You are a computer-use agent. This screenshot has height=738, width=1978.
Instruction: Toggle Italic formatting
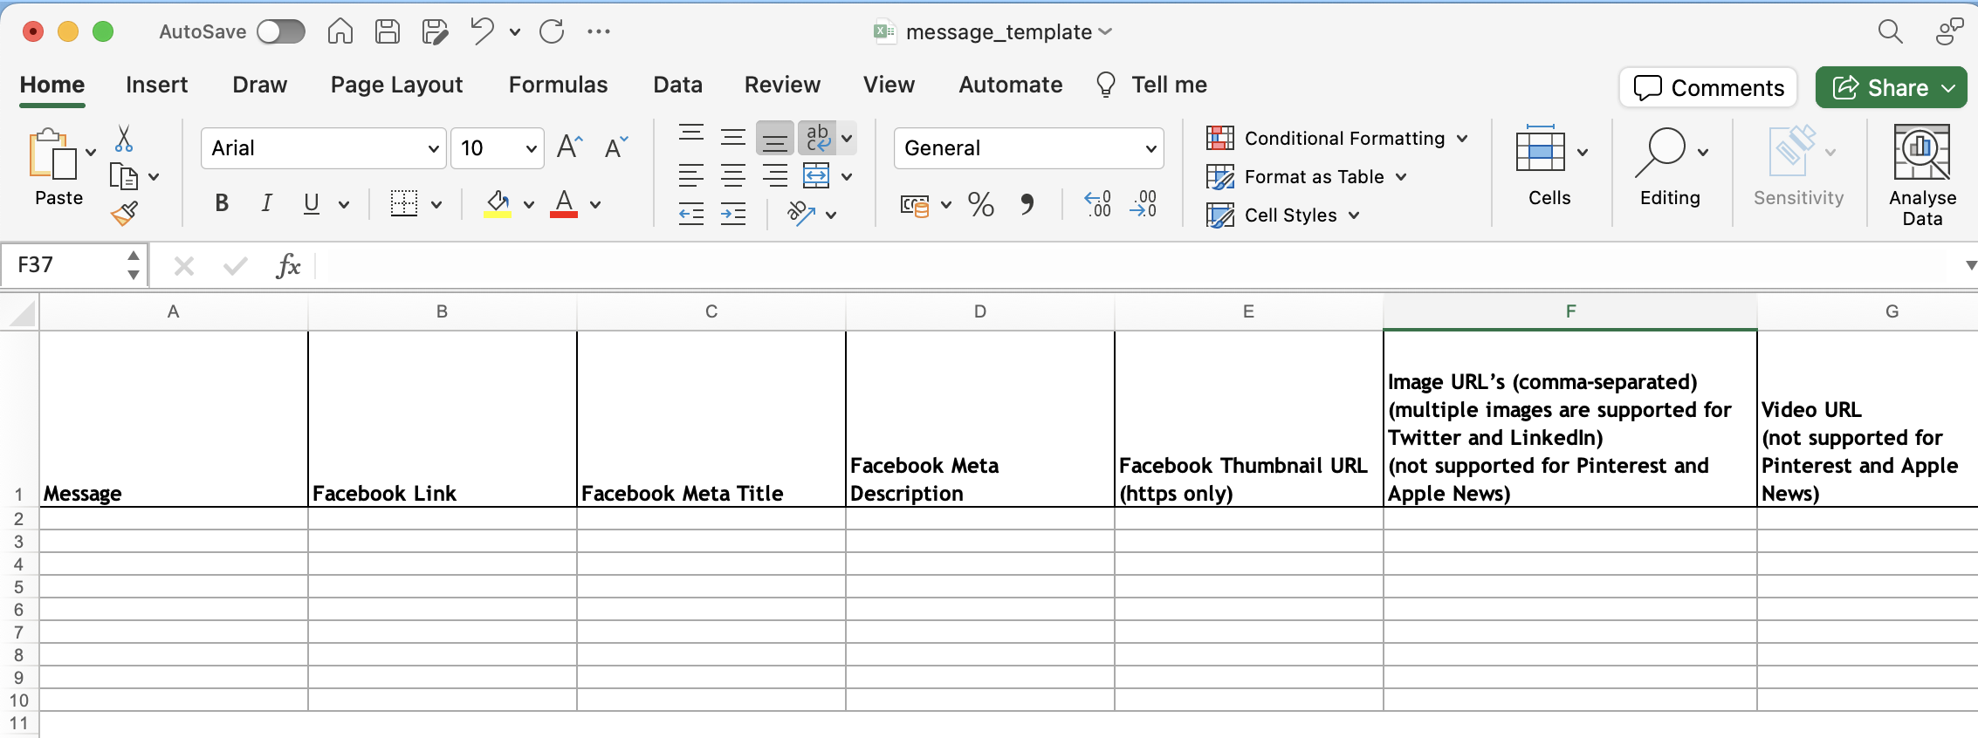point(266,204)
